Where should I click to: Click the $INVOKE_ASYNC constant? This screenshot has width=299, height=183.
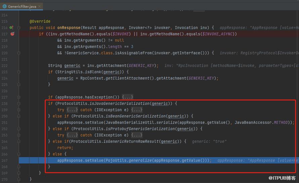[x=217, y=34]
